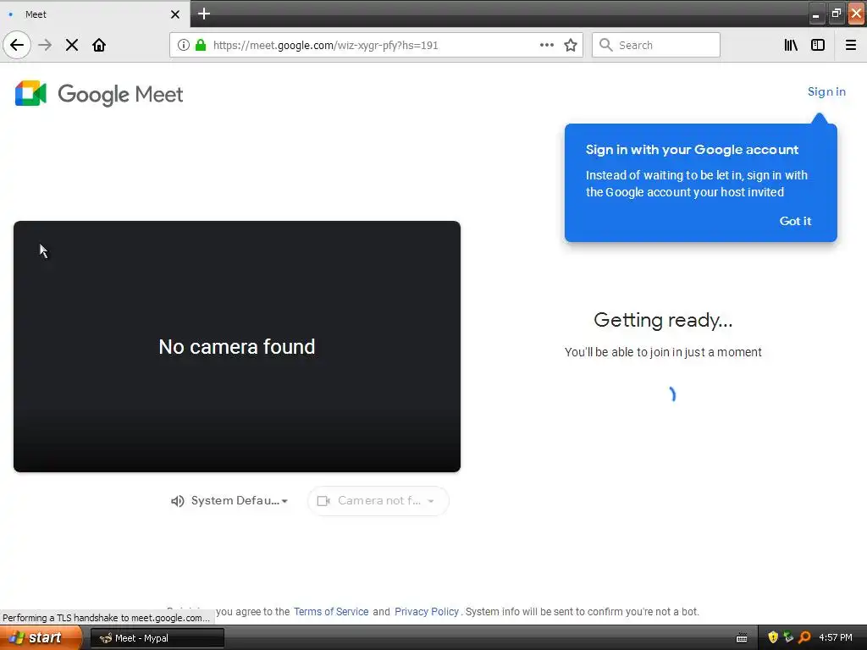This screenshot has width=867, height=650.
Task: Click the forward navigation arrow
Action: click(x=45, y=45)
